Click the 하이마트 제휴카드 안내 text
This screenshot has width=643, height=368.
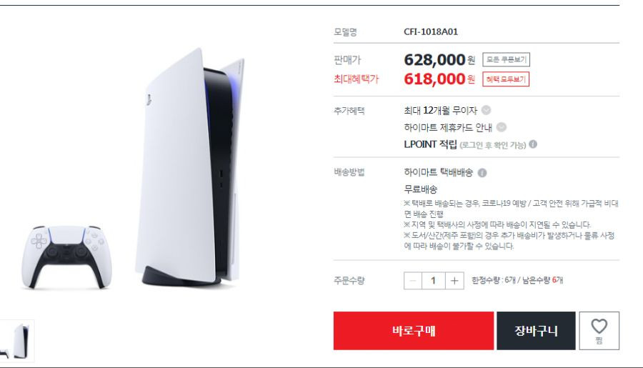(448, 128)
